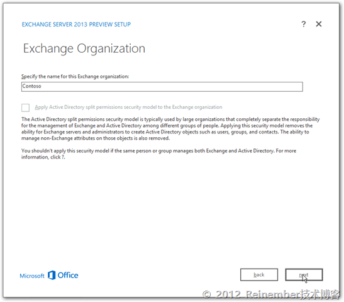Toggle Apply Active Directory split permissions checkbox

pyautogui.click(x=25, y=108)
